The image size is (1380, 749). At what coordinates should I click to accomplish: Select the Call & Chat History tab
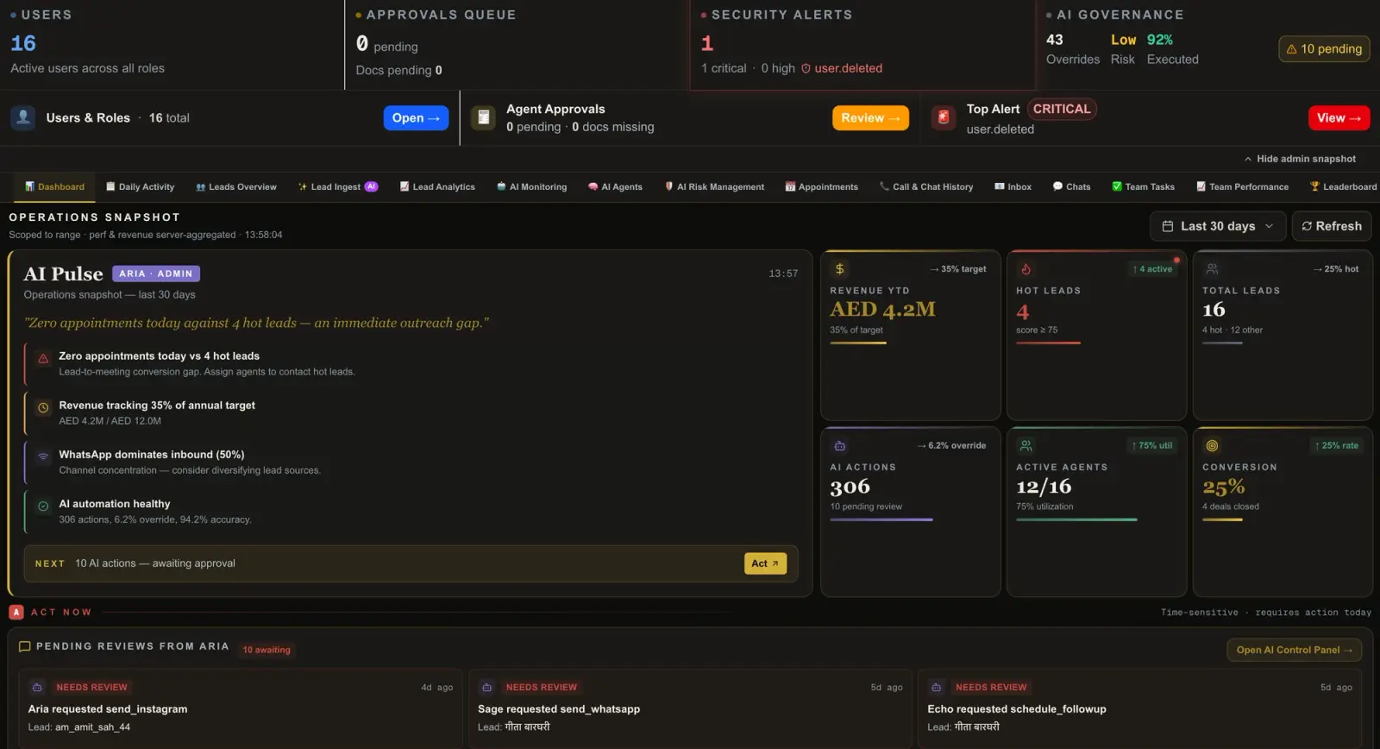[x=926, y=186]
